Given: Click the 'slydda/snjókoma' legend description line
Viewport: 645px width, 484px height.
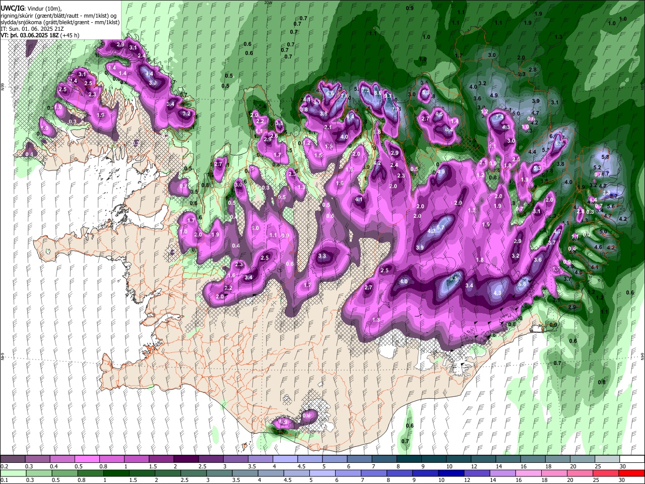Looking at the screenshot, I should click(60, 22).
